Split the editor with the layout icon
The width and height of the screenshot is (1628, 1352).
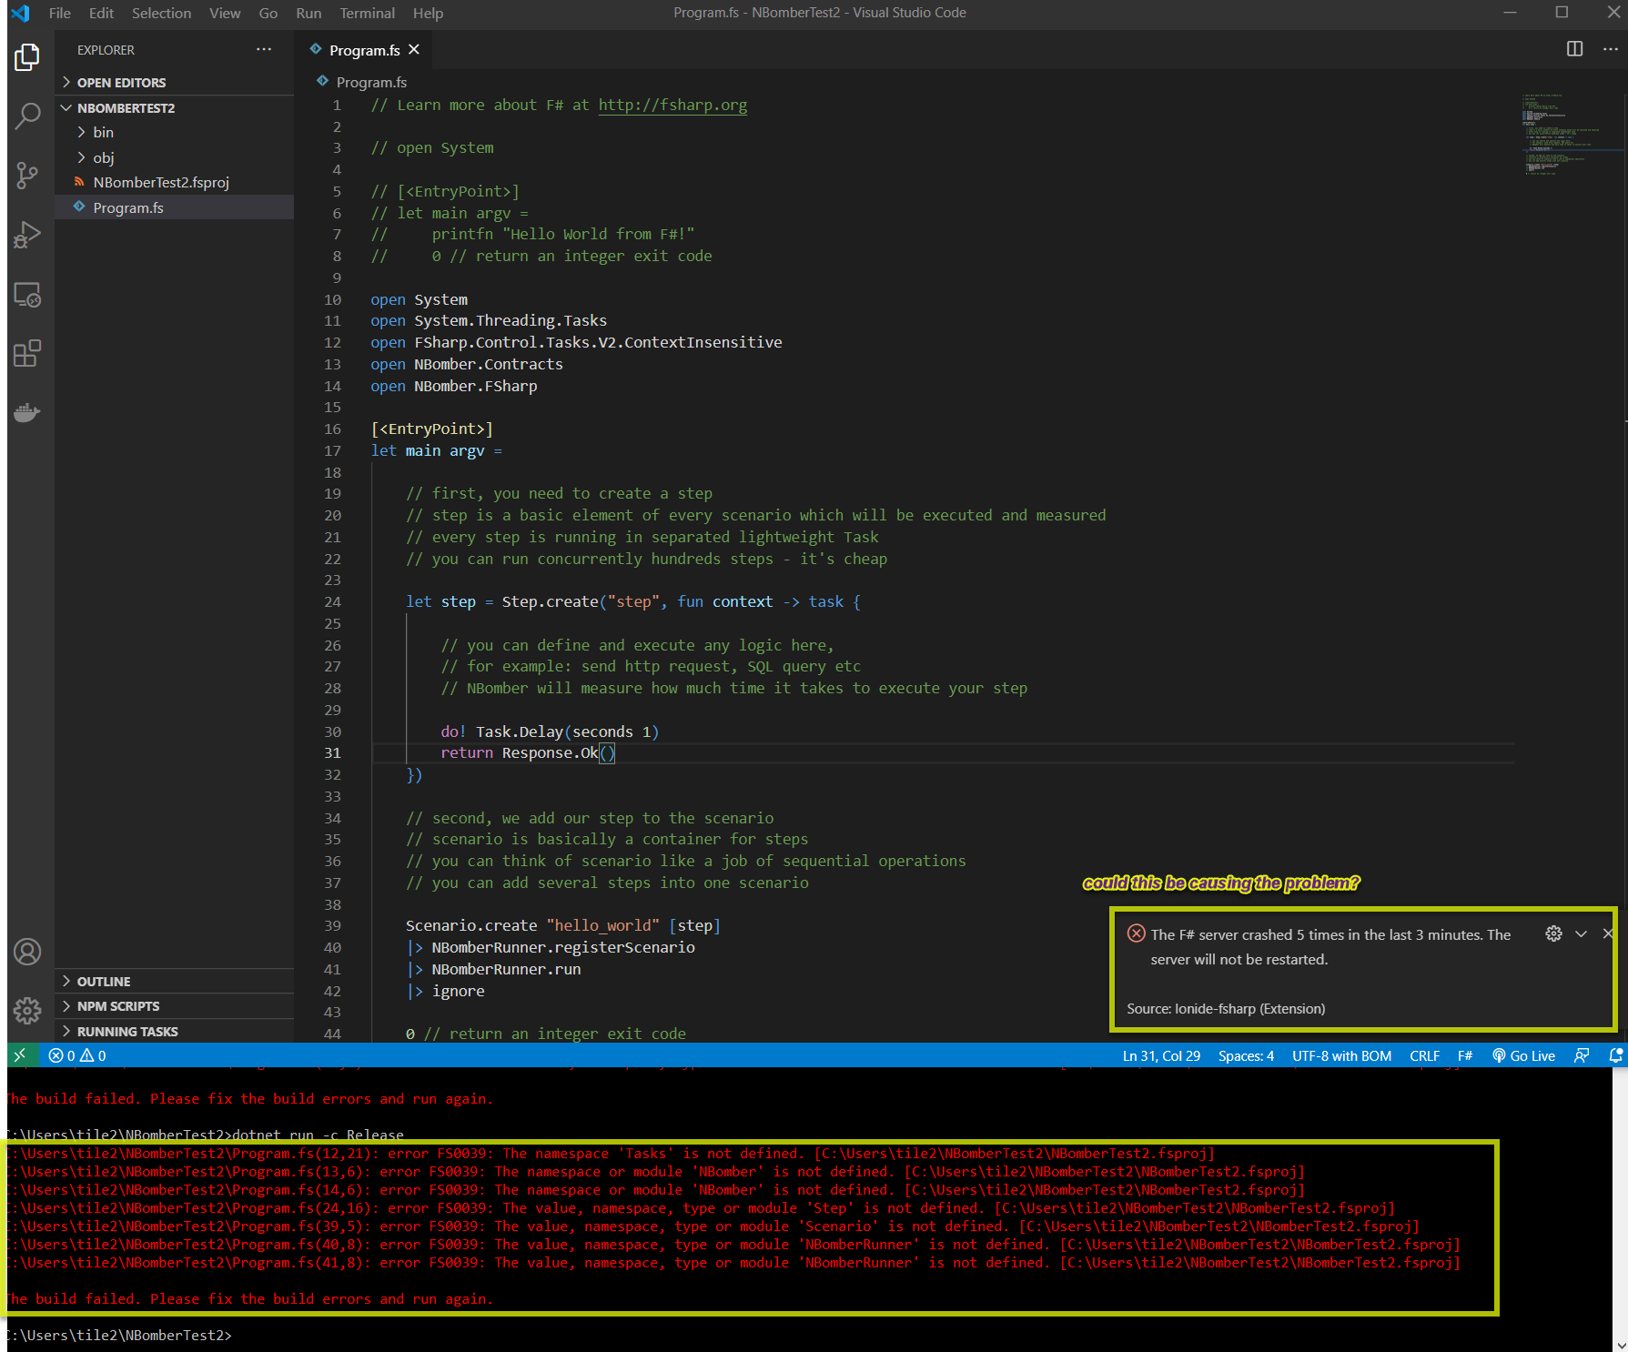click(1575, 49)
